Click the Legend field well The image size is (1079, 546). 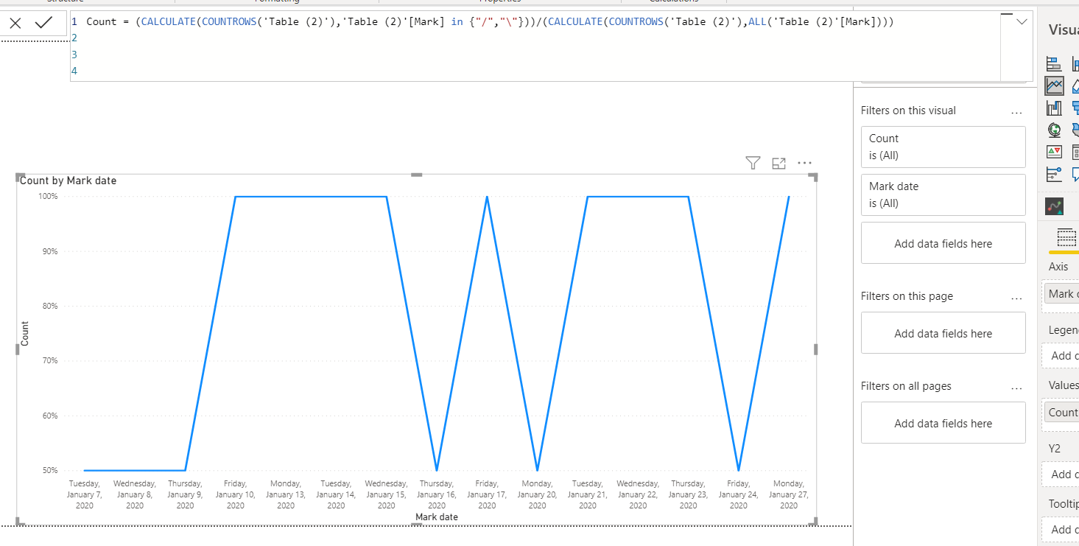tap(1061, 356)
